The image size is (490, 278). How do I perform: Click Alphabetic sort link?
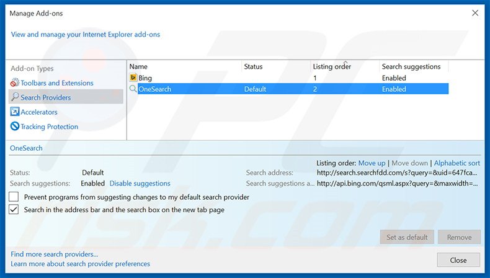pos(457,163)
